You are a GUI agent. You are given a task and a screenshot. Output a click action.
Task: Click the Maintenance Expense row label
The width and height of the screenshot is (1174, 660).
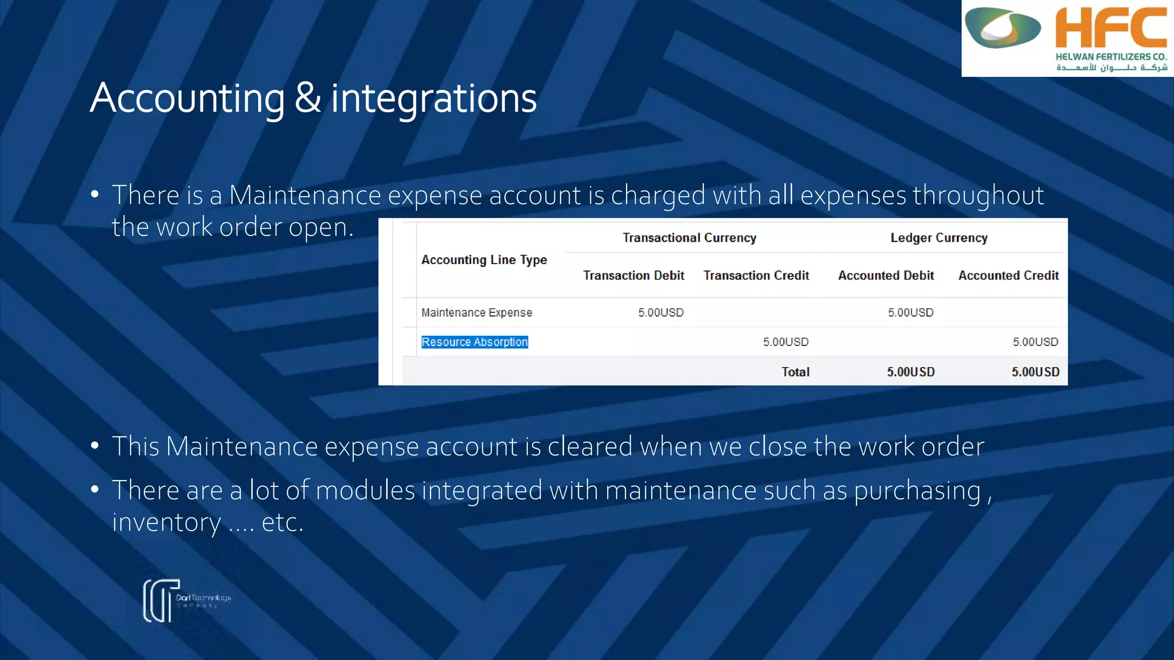click(x=476, y=313)
